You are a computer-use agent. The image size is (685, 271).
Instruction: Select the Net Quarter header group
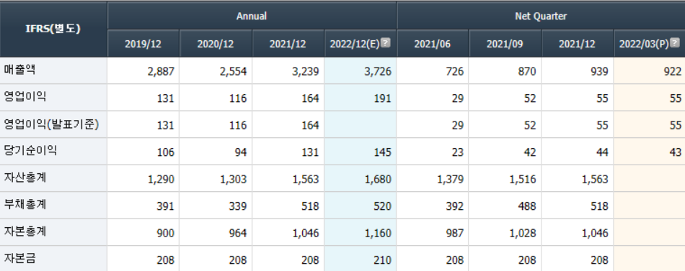point(541,16)
